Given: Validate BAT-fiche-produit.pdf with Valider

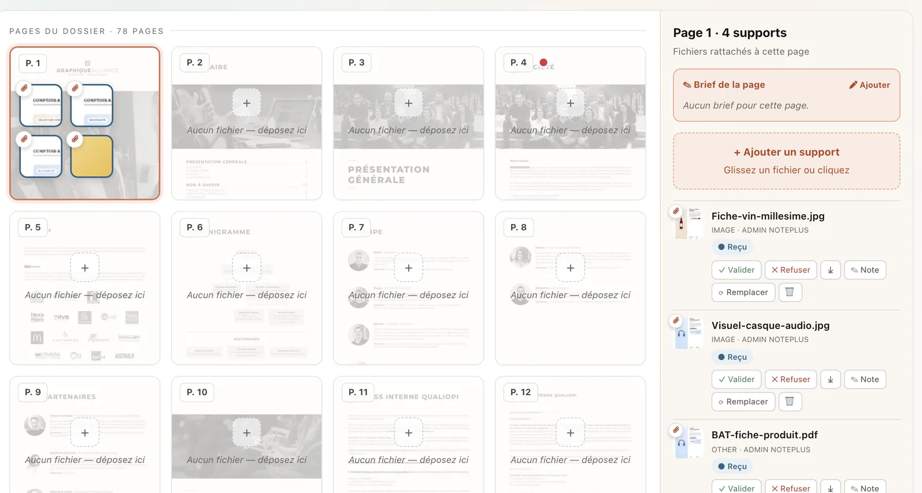Looking at the screenshot, I should [x=736, y=488].
